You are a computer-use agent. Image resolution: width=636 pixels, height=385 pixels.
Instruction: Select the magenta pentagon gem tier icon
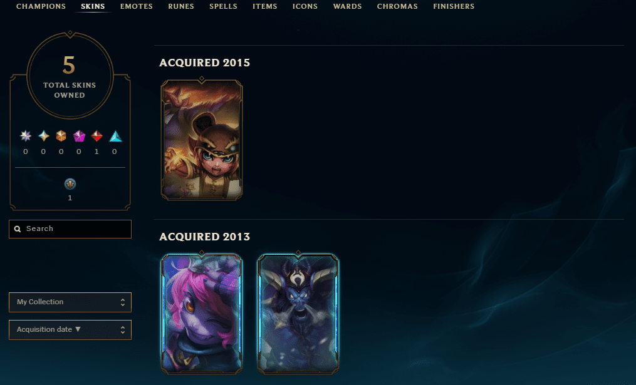click(x=79, y=136)
